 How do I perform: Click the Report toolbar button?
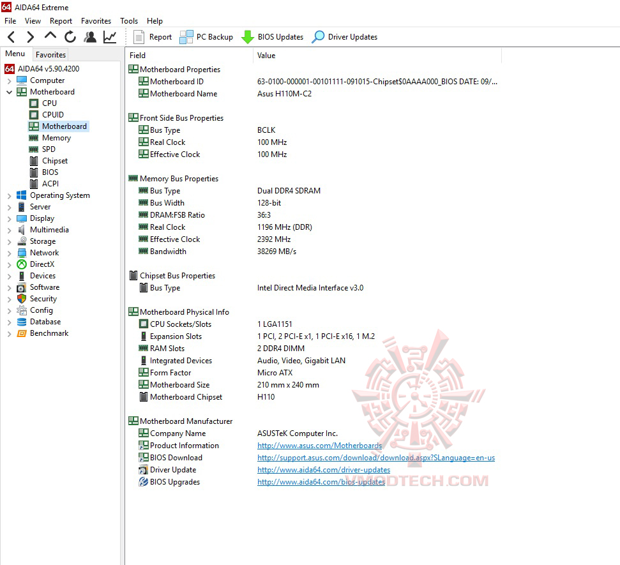point(153,37)
